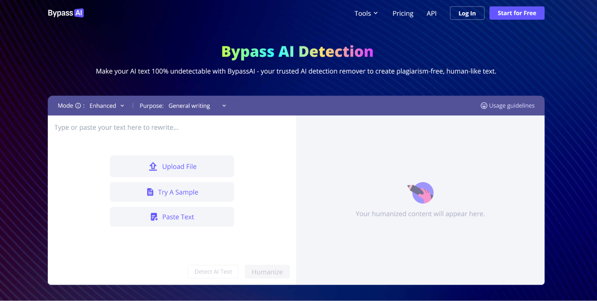Open the Purpose General writing dropdown
597x301 pixels.
click(197, 106)
